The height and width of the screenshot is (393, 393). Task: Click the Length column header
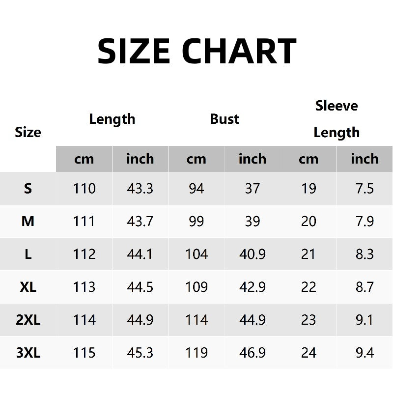[112, 119]
